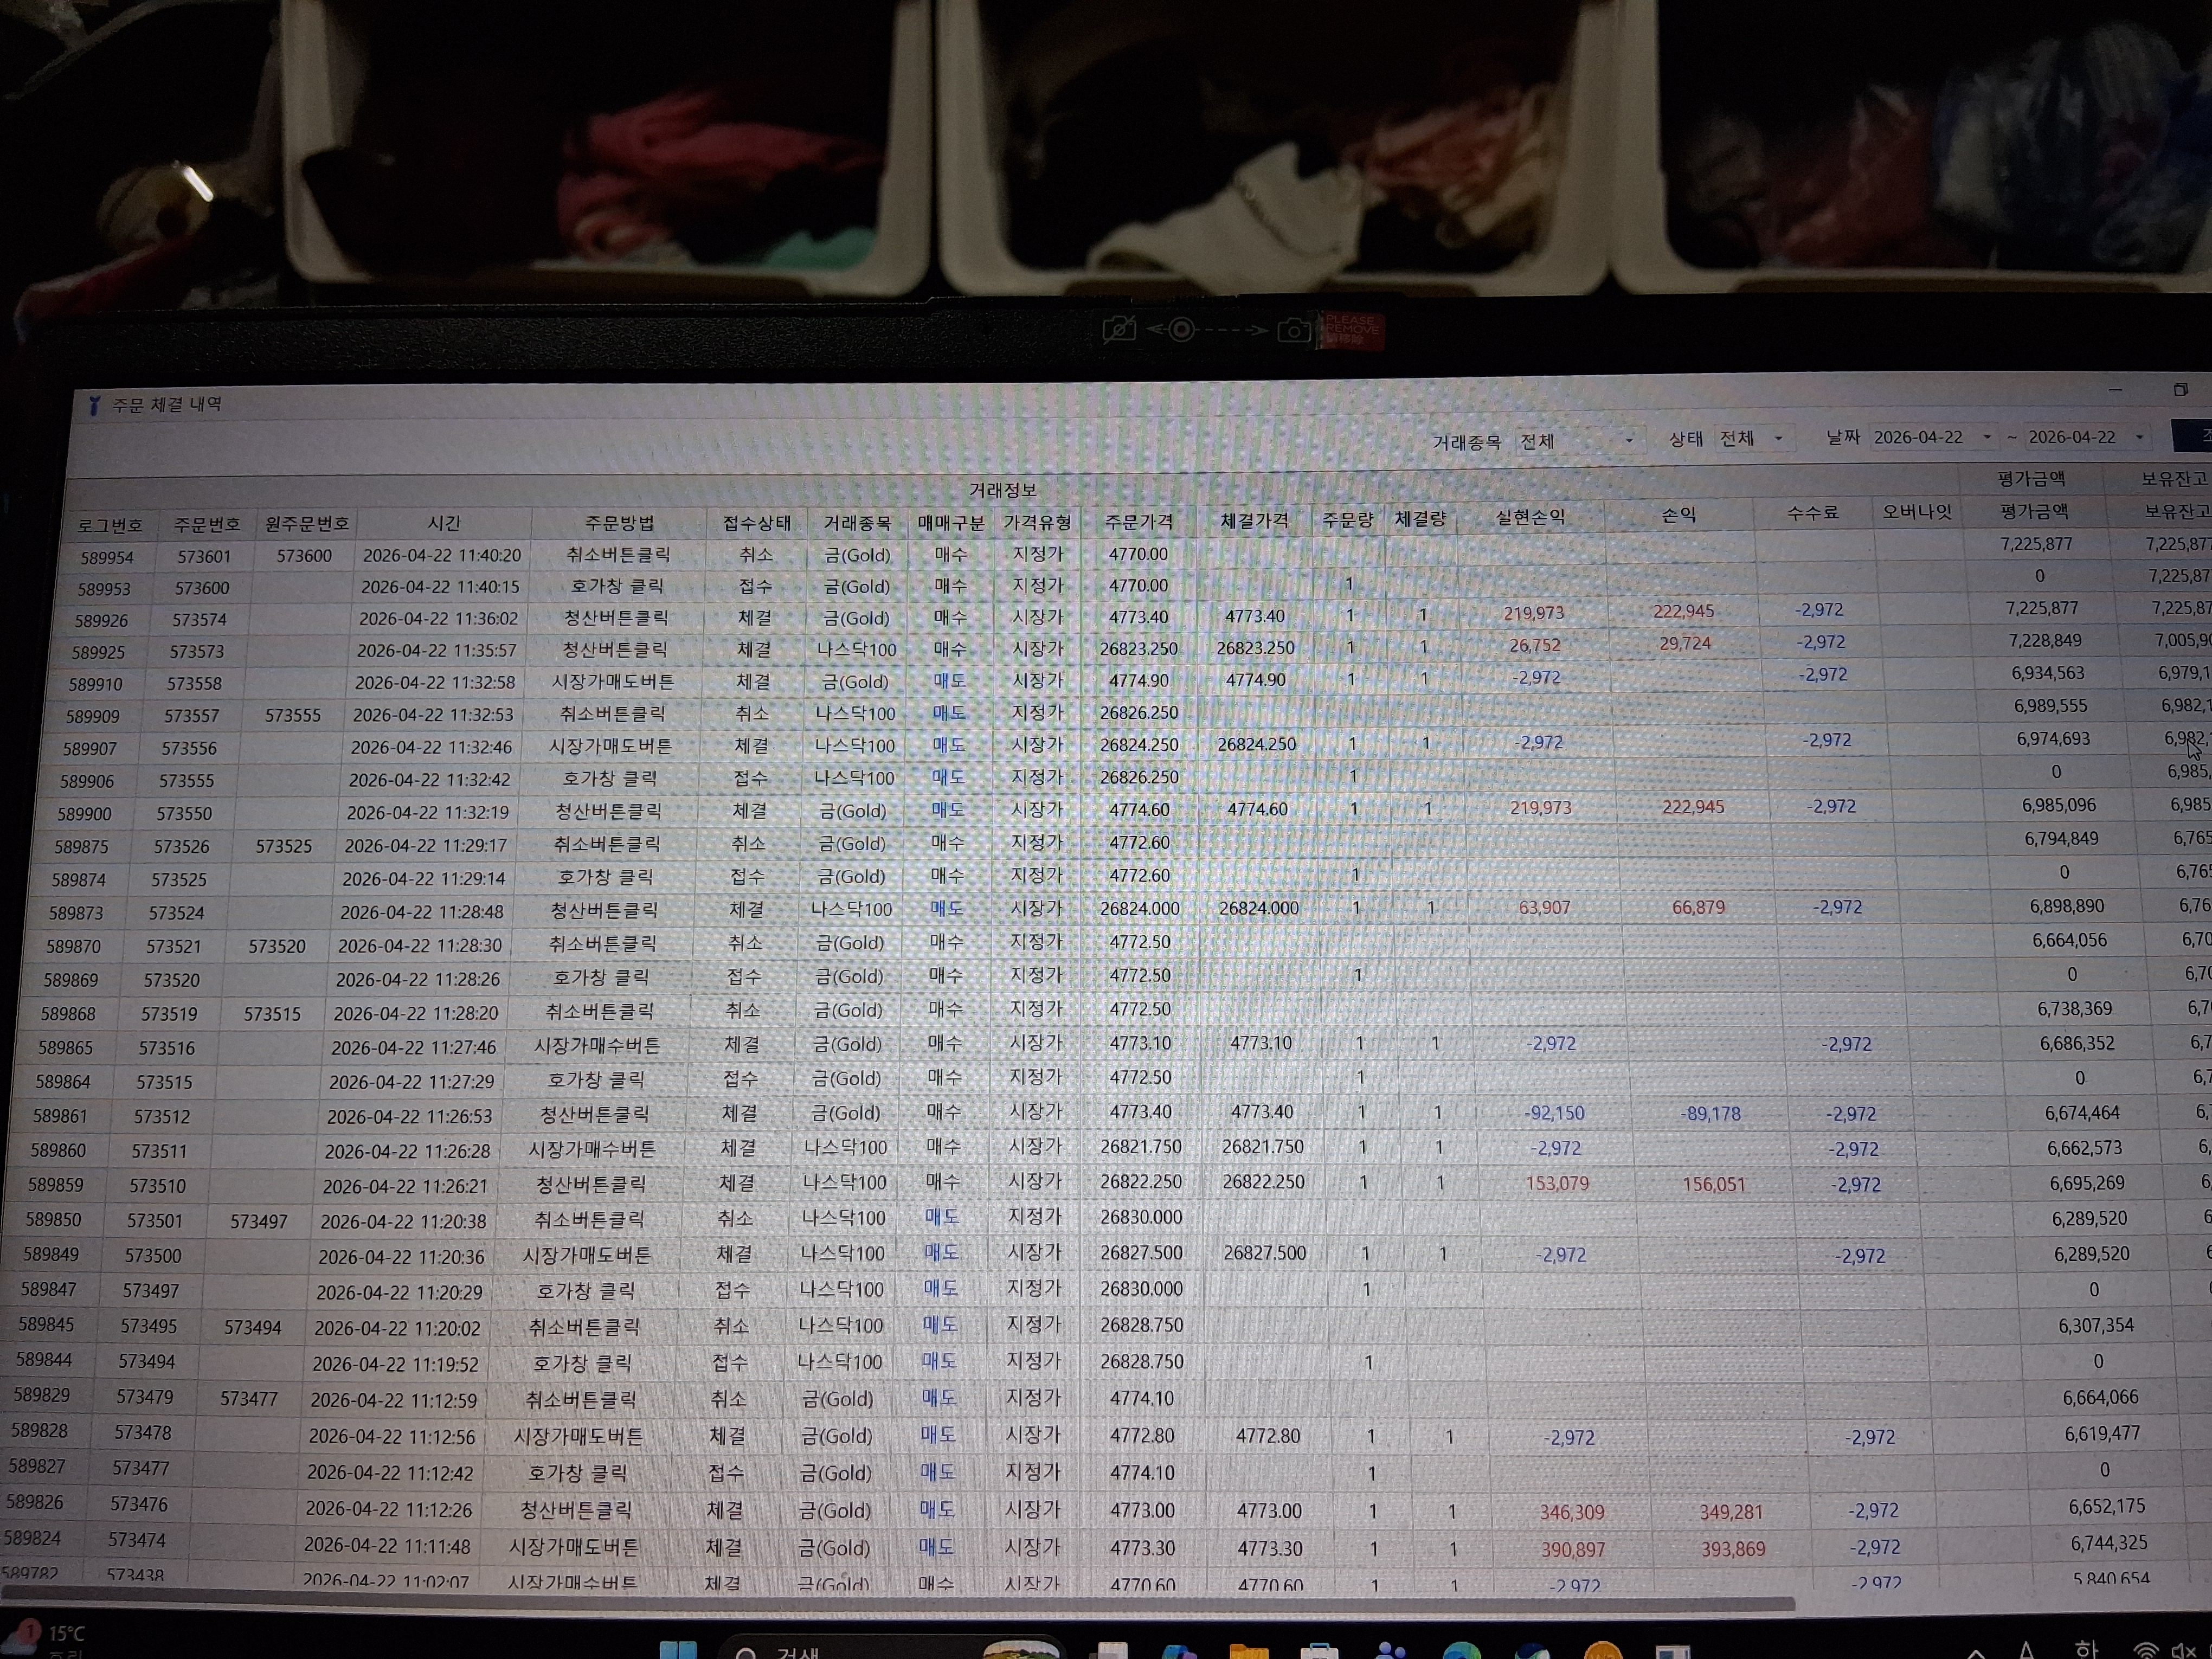Click the 체결가격 column header
Screen dimensions: 2212x1659
point(1255,520)
